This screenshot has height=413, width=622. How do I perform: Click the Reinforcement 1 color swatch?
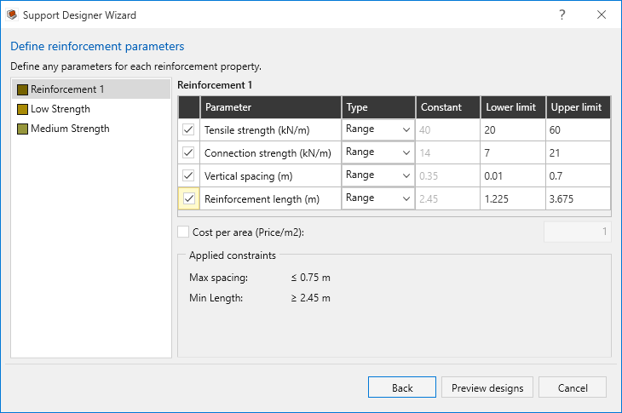click(x=23, y=89)
